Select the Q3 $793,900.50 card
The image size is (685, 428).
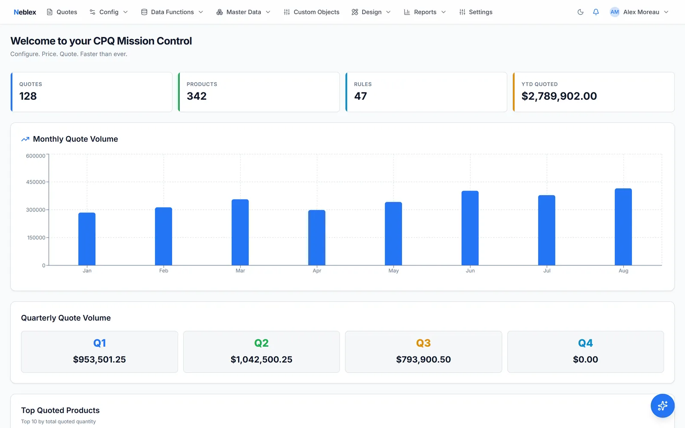pos(423,352)
